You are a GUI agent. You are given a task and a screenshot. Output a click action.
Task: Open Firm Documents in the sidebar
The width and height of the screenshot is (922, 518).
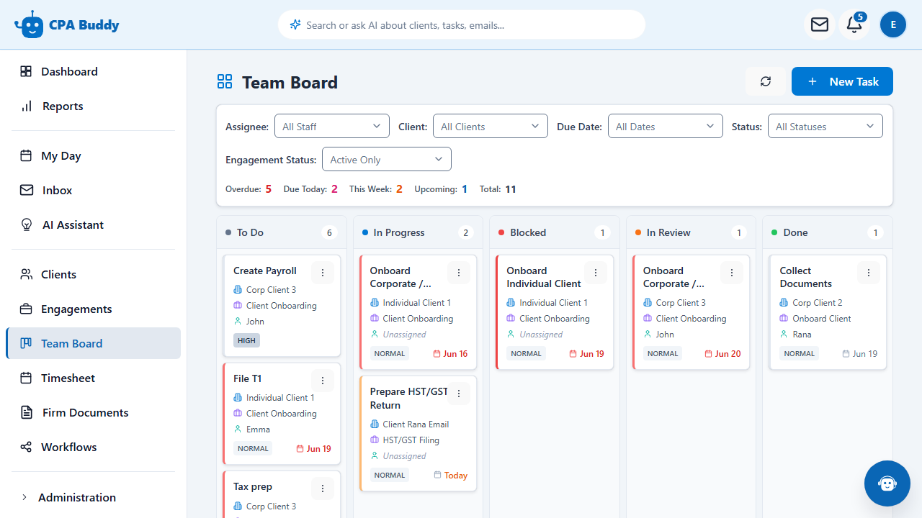(x=93, y=412)
